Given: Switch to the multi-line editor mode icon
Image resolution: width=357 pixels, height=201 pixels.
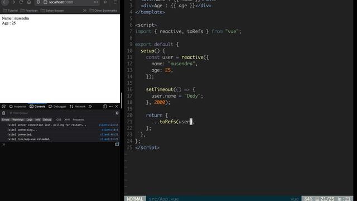Looking at the screenshot, I should (117, 145).
